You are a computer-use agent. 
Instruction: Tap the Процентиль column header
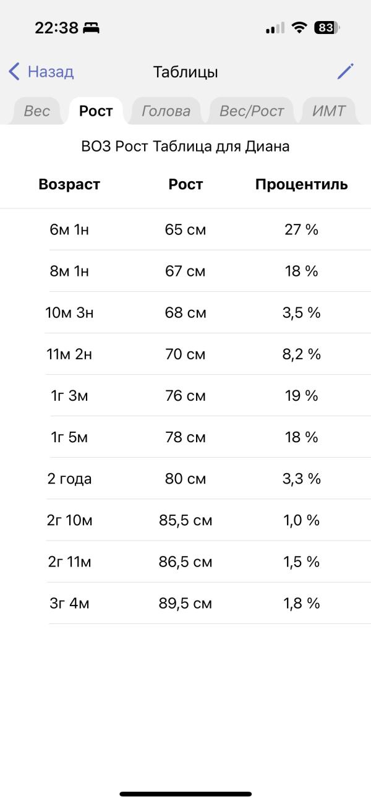(302, 184)
